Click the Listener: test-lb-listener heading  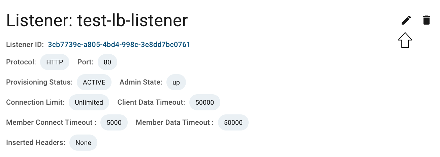[x=97, y=21]
